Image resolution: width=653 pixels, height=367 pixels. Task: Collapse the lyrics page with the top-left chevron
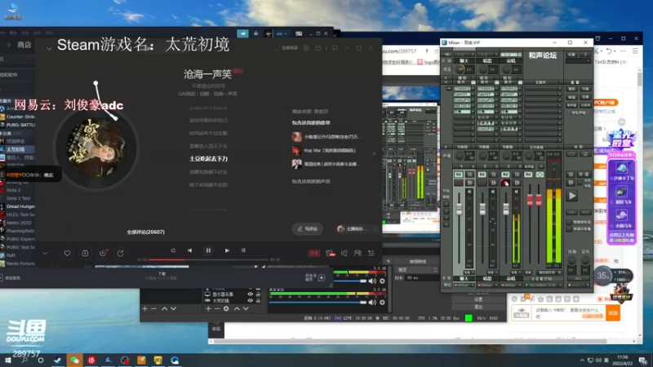[49, 49]
